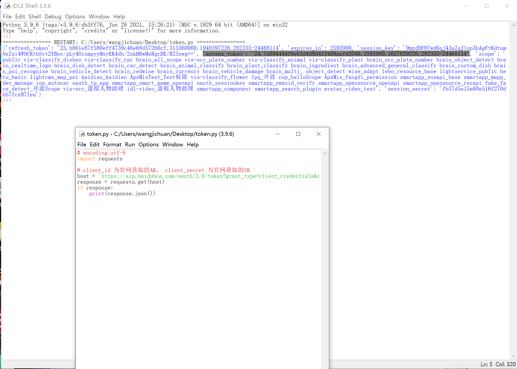The height and width of the screenshot is (369, 517).
Task: Click the token.py editor window icon
Action: [82, 134]
